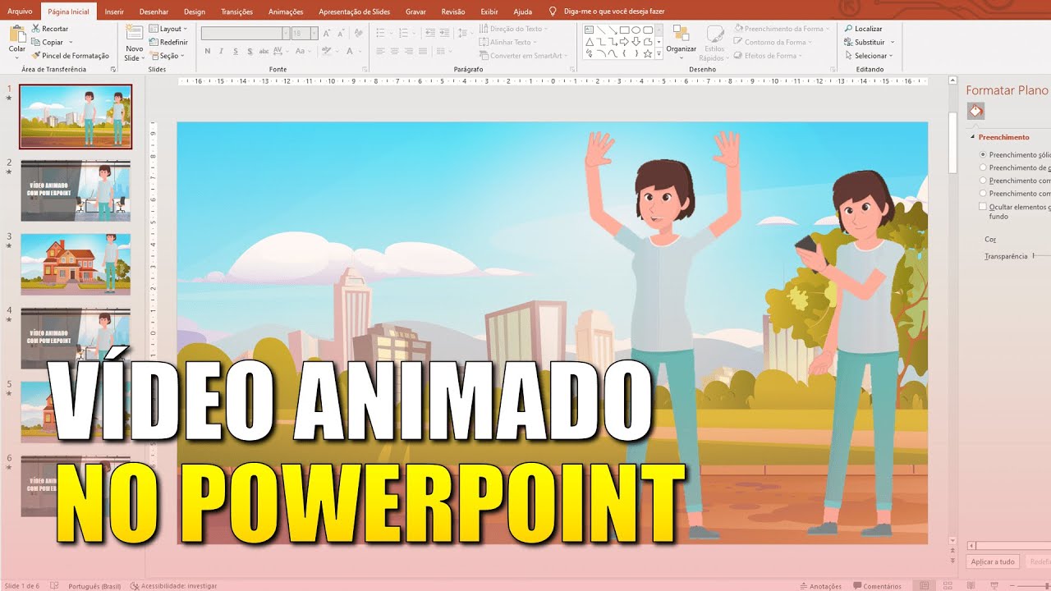Open Área de Transferência dialog launcher
This screenshot has width=1051, height=591.
[x=112, y=70]
